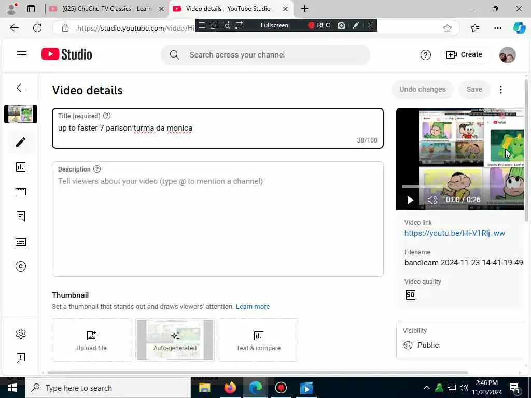This screenshot has width=531, height=398.
Task: Open the account avatar menu
Action: tap(507, 55)
